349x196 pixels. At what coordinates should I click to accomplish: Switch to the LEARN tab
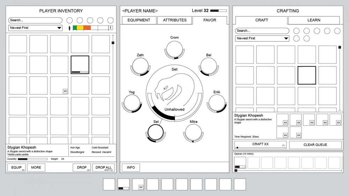314,20
